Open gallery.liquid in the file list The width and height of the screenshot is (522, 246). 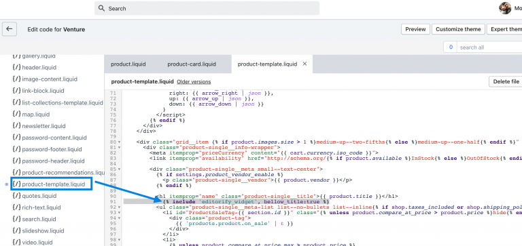pyautogui.click(x=39, y=56)
